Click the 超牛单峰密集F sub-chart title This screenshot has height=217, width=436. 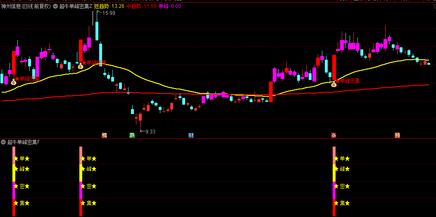point(24,142)
